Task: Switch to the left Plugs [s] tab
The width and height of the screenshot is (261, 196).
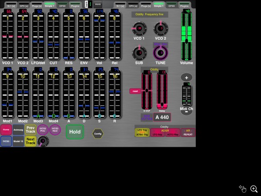Action: pyautogui.click(x=37, y=5)
